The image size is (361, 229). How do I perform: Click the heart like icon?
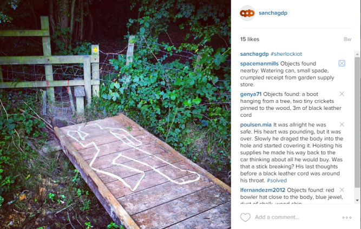245,217
